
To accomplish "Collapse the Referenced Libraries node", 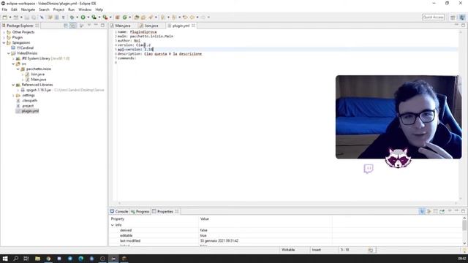I will point(13,85).
